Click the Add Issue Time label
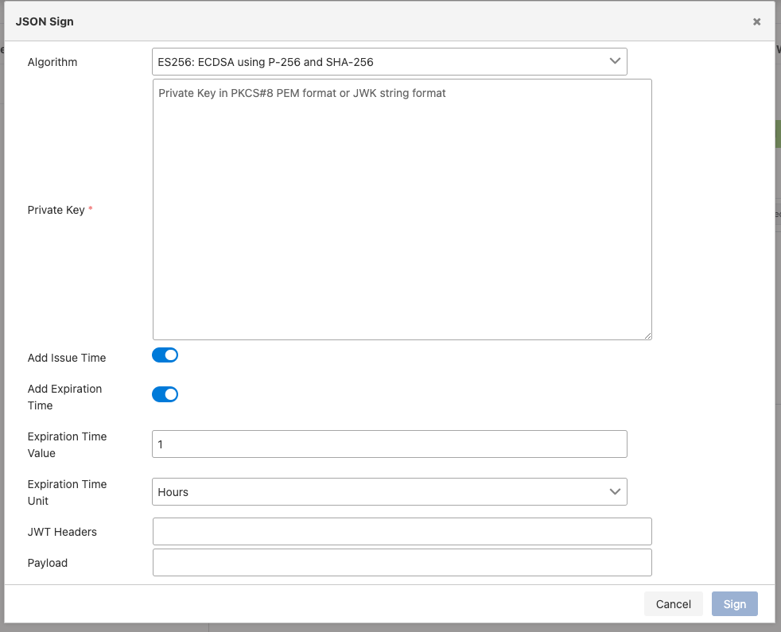 pos(67,358)
